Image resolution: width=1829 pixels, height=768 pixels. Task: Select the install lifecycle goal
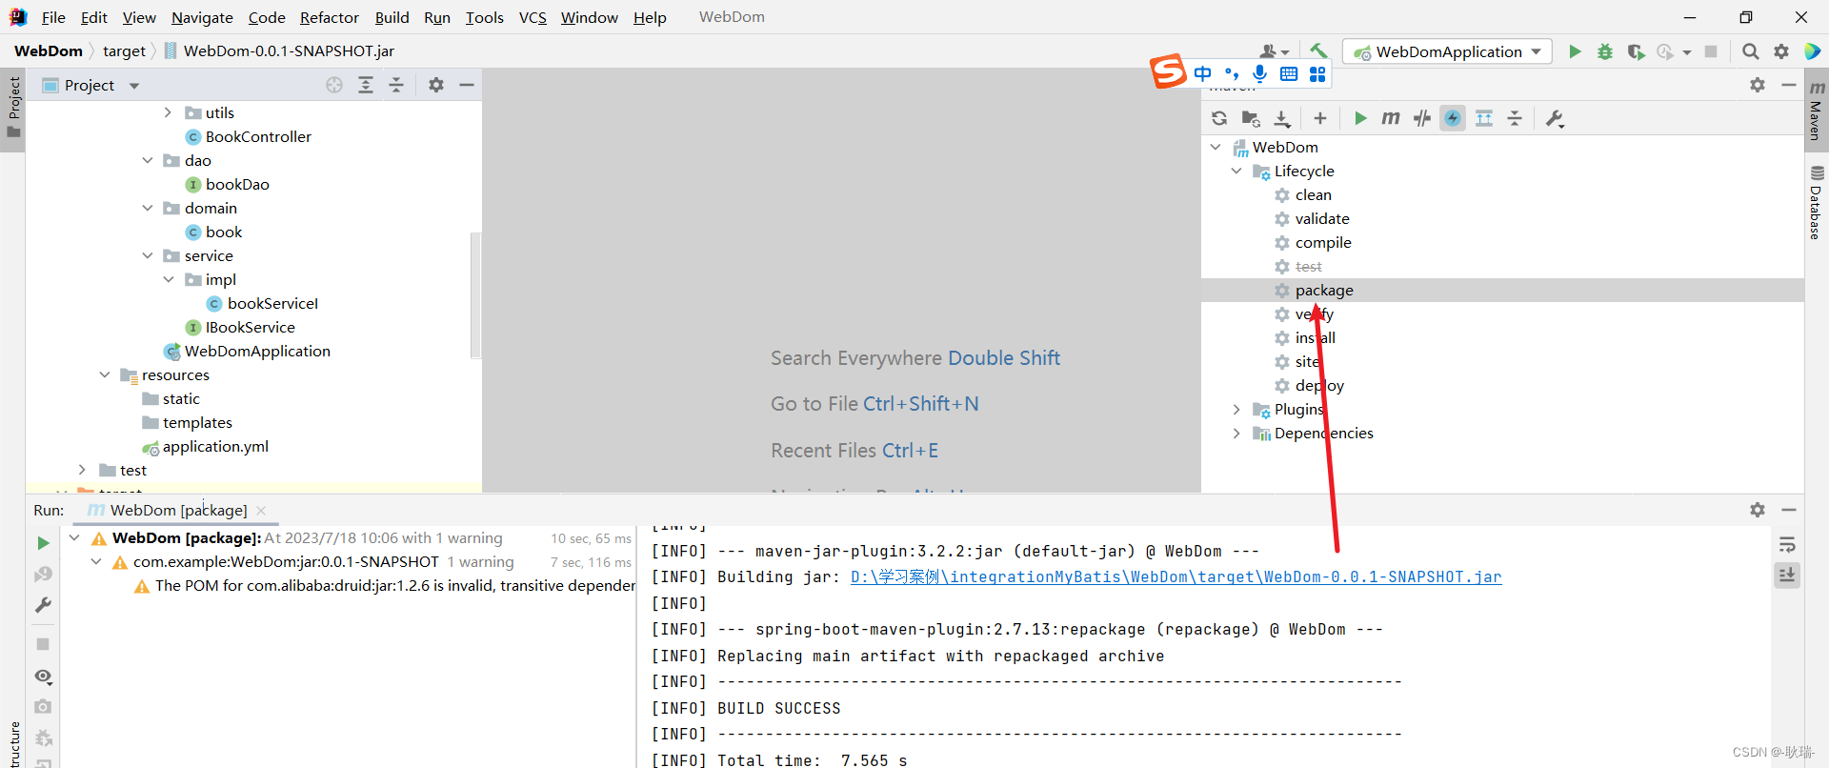point(1315,338)
